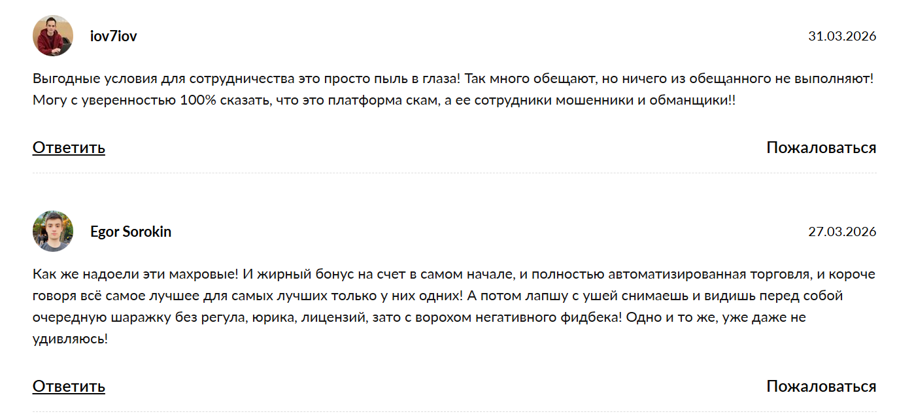Click the iov7iov user avatar

pyautogui.click(x=53, y=36)
